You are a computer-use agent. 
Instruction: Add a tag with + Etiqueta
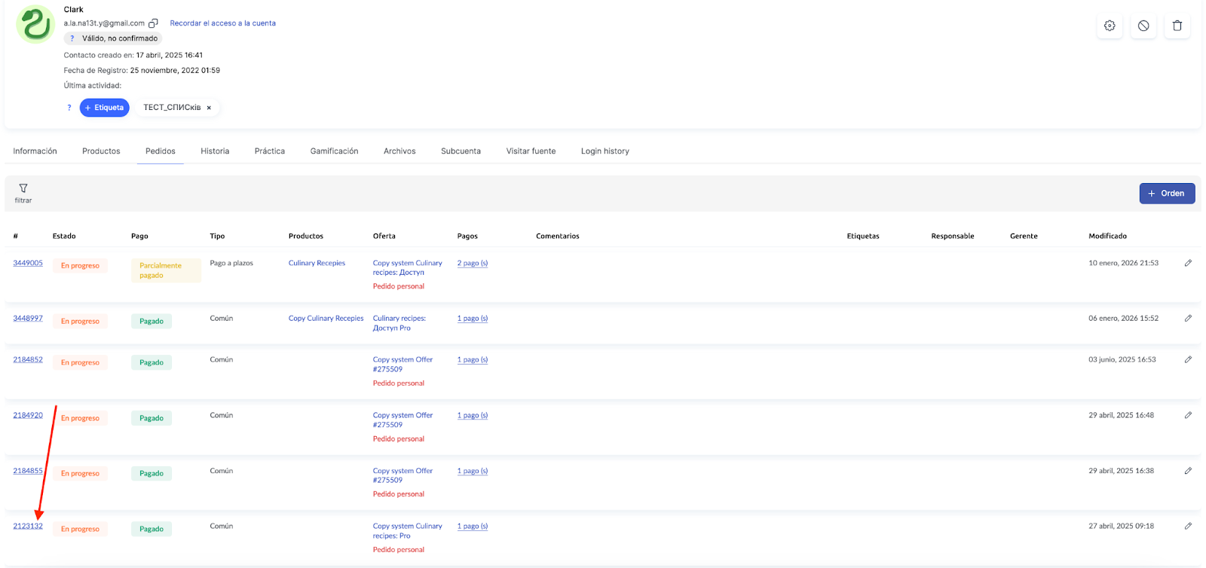pyautogui.click(x=104, y=108)
